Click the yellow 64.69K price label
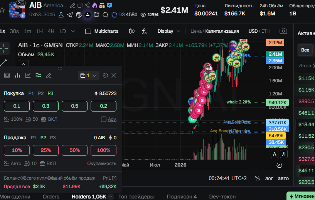The image size is (315, 200). [x=276, y=136]
